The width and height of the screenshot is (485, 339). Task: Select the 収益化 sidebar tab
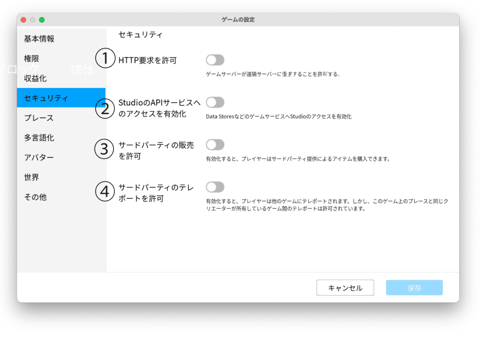click(36, 79)
